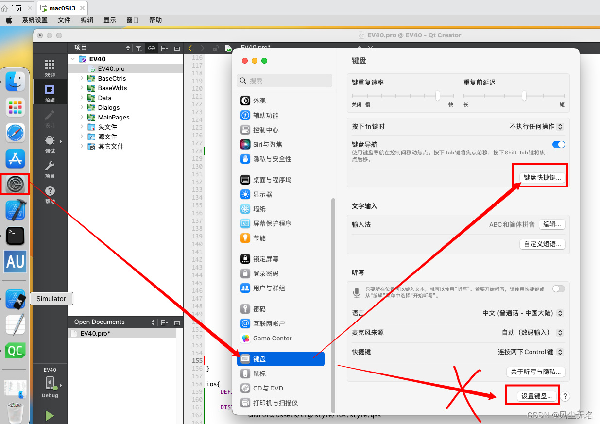Adjust the delay until repeat slider
Image resolution: width=600 pixels, height=424 pixels.
tap(524, 96)
